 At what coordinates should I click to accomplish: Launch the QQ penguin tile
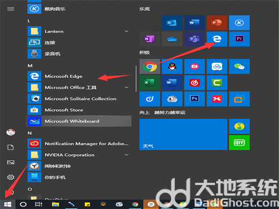pos(172,66)
